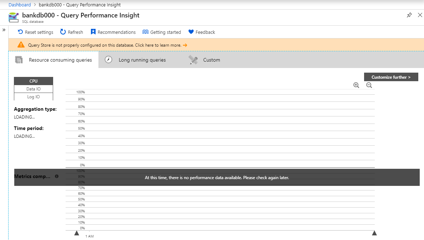Click Getting started label
The image size is (424, 240).
pyautogui.click(x=165, y=32)
